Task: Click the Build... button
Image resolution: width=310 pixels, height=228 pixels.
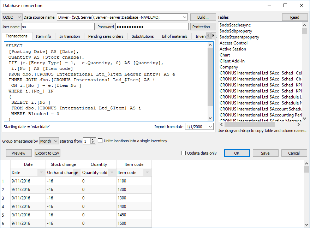Action: tap(203, 17)
